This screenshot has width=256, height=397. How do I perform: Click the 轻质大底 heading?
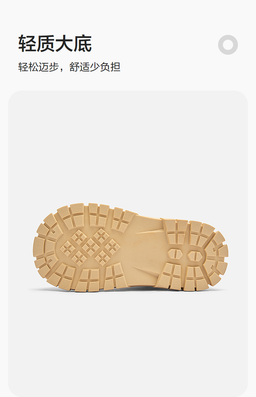click(x=55, y=43)
